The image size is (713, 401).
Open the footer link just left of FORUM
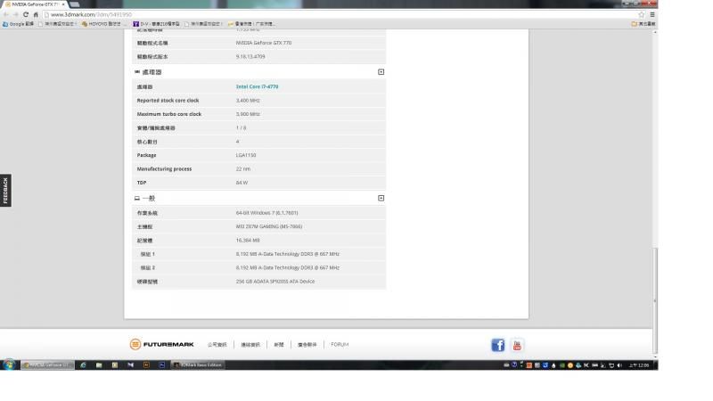click(307, 345)
